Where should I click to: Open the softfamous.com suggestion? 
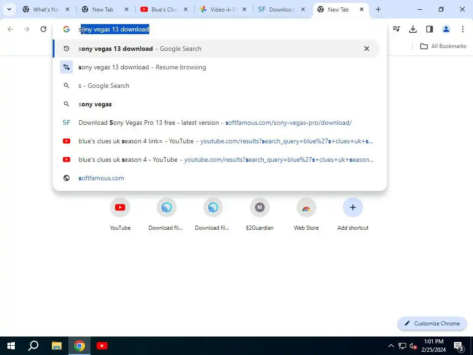pos(216,178)
